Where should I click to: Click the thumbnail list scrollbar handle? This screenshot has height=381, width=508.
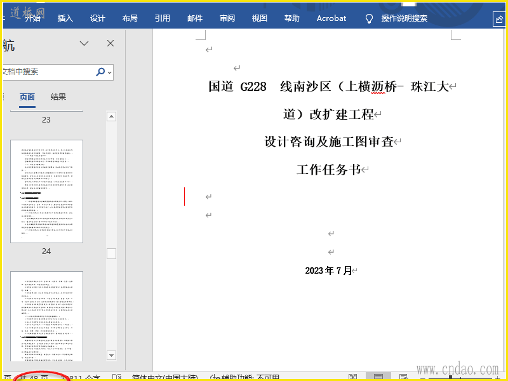(112, 253)
